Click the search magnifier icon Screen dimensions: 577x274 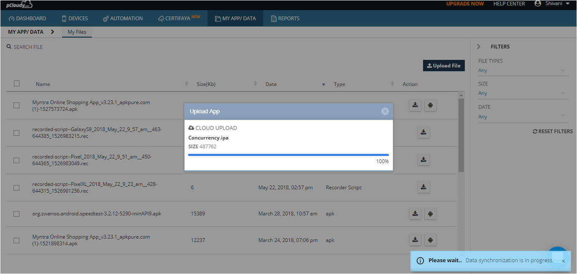tap(9, 47)
